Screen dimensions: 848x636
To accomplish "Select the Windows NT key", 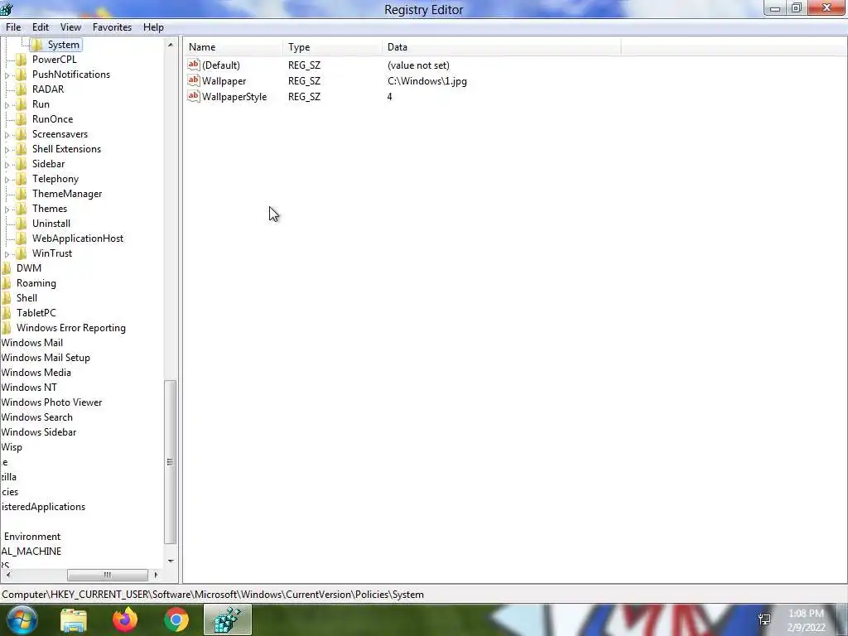I will pos(29,388).
